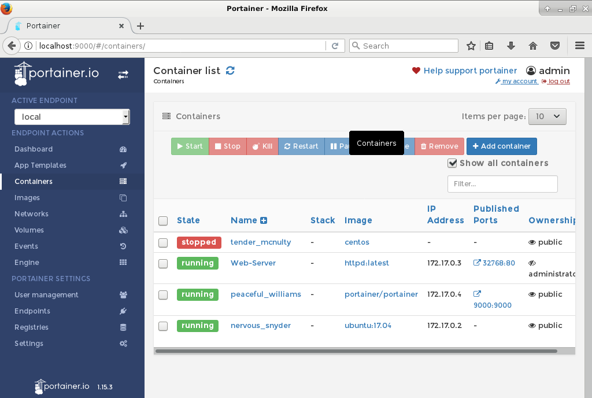The image size is (592, 398).
Task: Click the Volumes cubes icon
Action: coord(123,230)
